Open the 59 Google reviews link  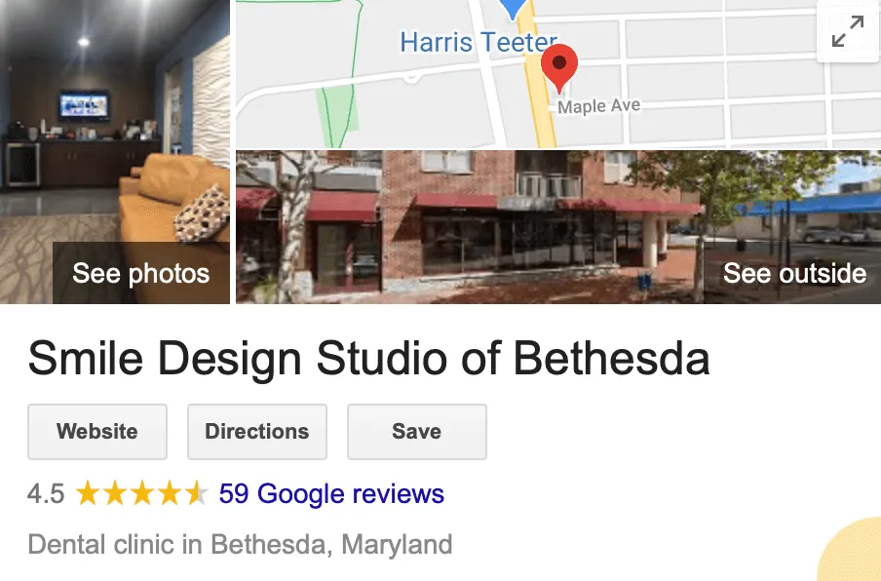[x=331, y=494]
